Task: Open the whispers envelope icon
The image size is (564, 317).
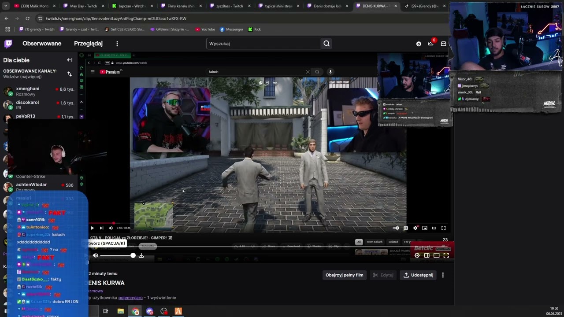Action: pyautogui.click(x=444, y=44)
